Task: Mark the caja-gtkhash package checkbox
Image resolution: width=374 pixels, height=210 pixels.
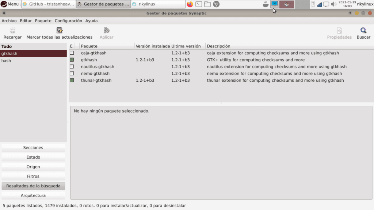Action: coord(72,53)
